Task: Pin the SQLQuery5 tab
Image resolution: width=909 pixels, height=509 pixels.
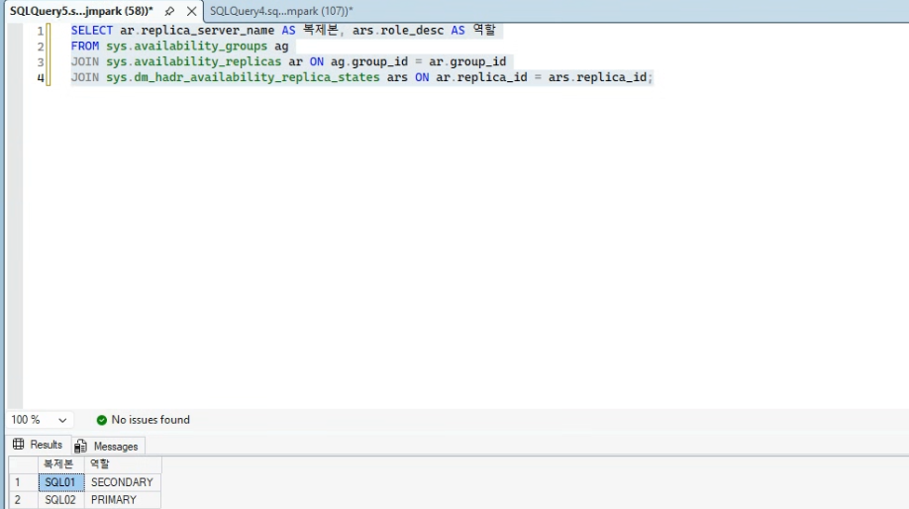Action: (x=169, y=11)
